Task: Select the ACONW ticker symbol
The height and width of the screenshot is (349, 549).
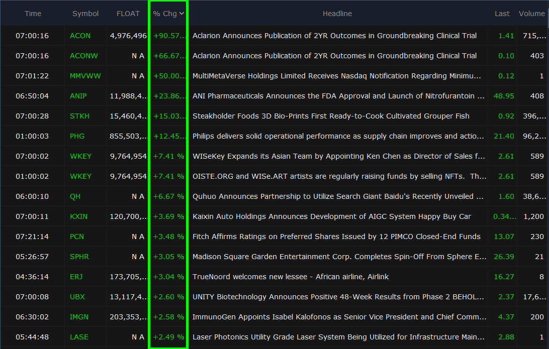Action: (x=83, y=56)
